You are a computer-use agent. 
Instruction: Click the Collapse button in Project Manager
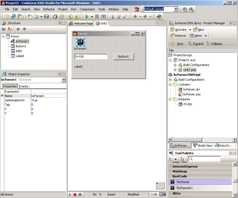(214, 44)
